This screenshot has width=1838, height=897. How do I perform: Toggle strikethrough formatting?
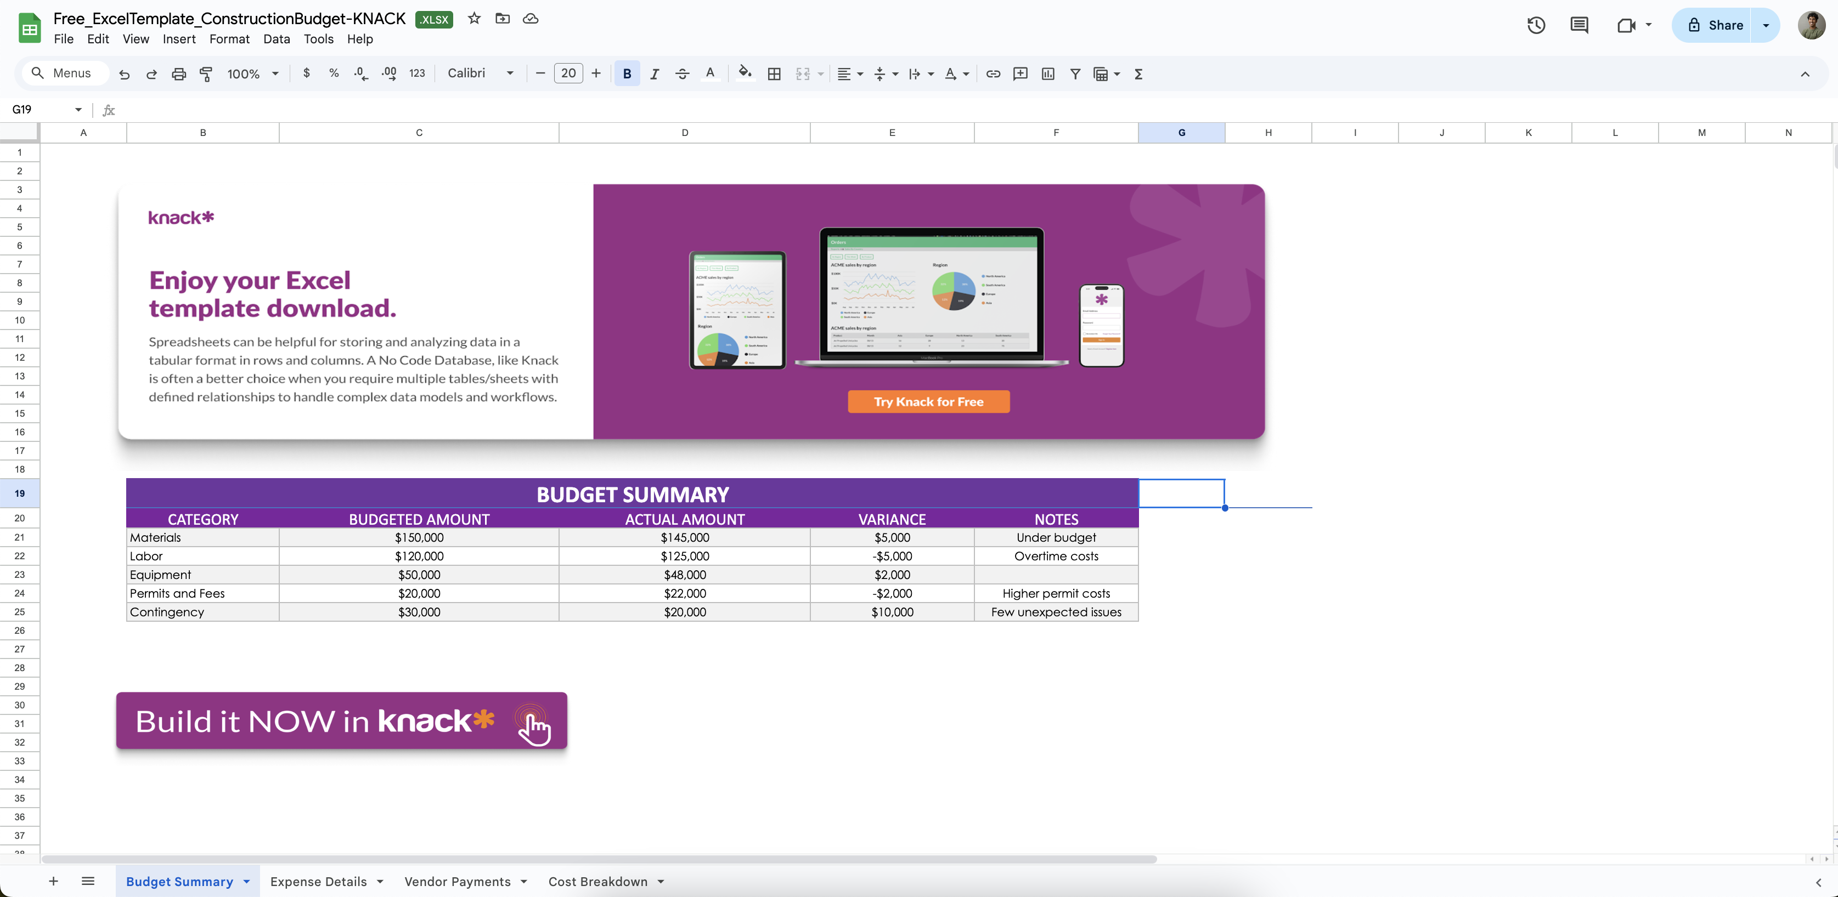click(683, 73)
